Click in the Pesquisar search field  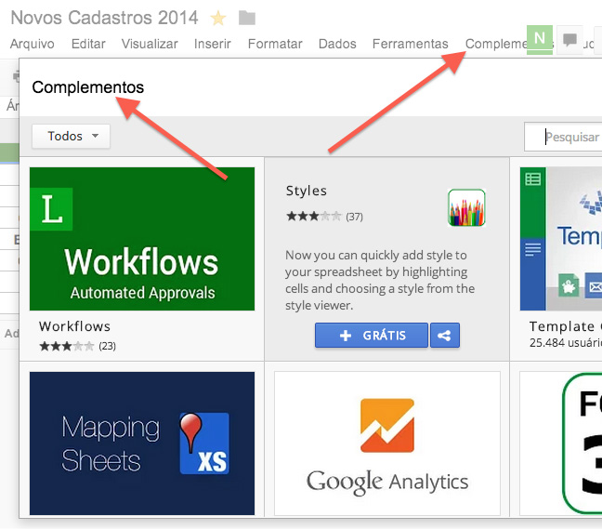[x=563, y=137]
